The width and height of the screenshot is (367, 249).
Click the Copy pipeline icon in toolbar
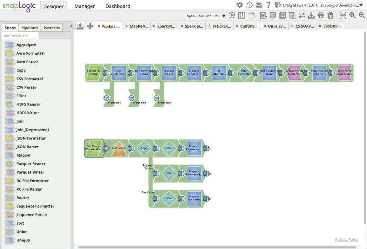pyautogui.click(x=292, y=15)
